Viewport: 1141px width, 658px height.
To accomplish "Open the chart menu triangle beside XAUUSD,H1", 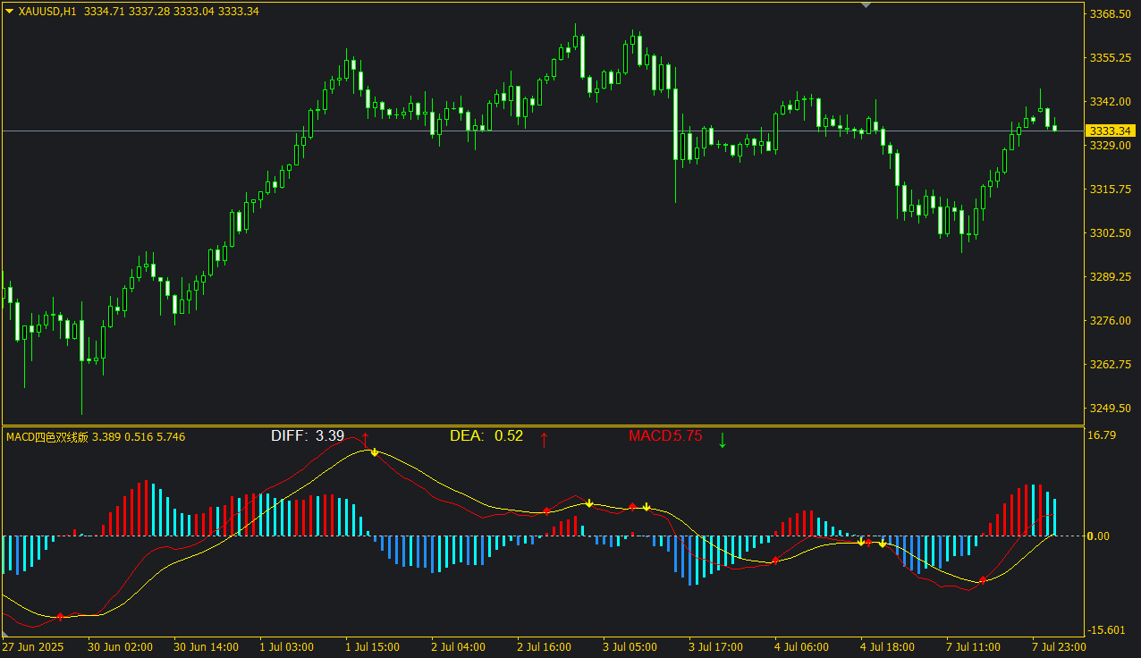I will (10, 12).
